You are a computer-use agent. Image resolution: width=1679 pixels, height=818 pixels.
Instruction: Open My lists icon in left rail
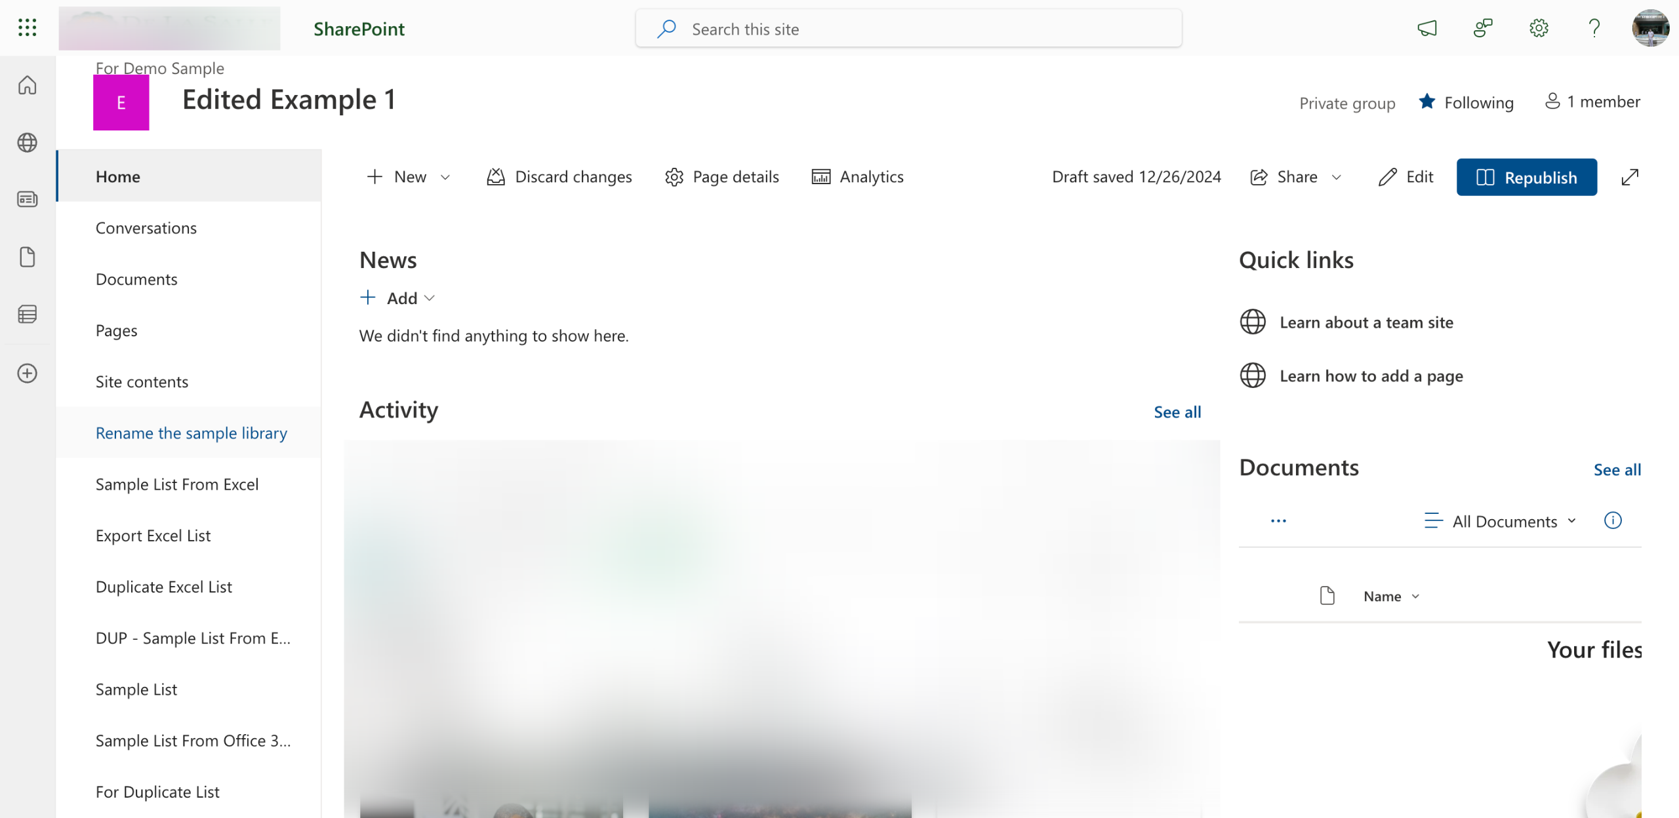pos(27,315)
